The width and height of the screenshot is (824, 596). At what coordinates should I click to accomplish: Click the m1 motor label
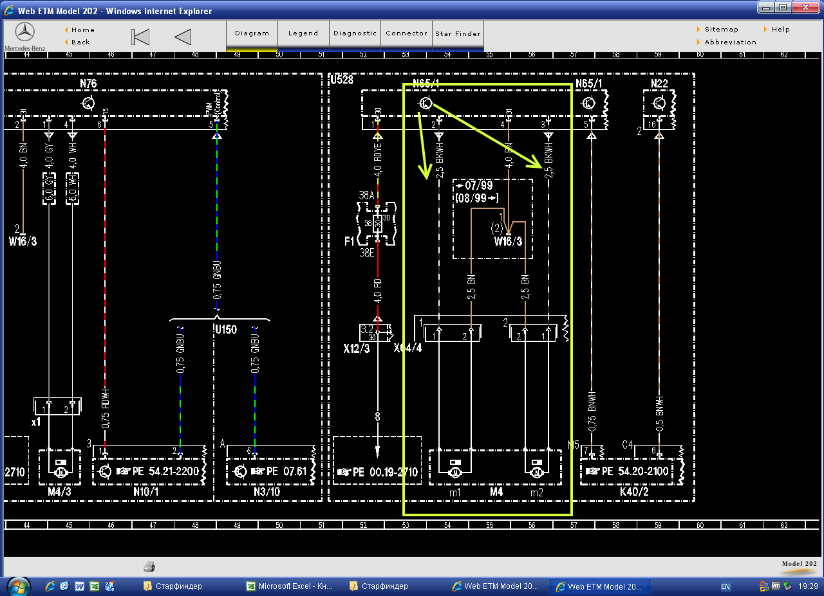point(455,492)
